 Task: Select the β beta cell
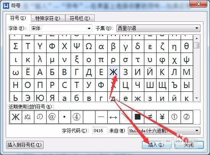click(113, 46)
